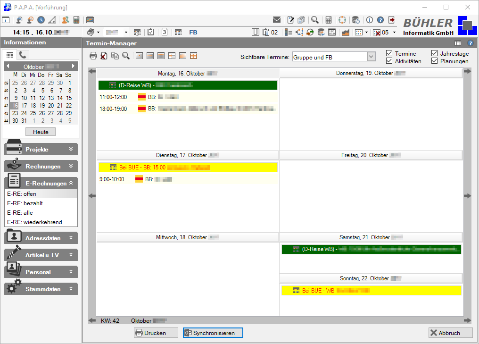Click the calendar with clock icon

point(137,32)
